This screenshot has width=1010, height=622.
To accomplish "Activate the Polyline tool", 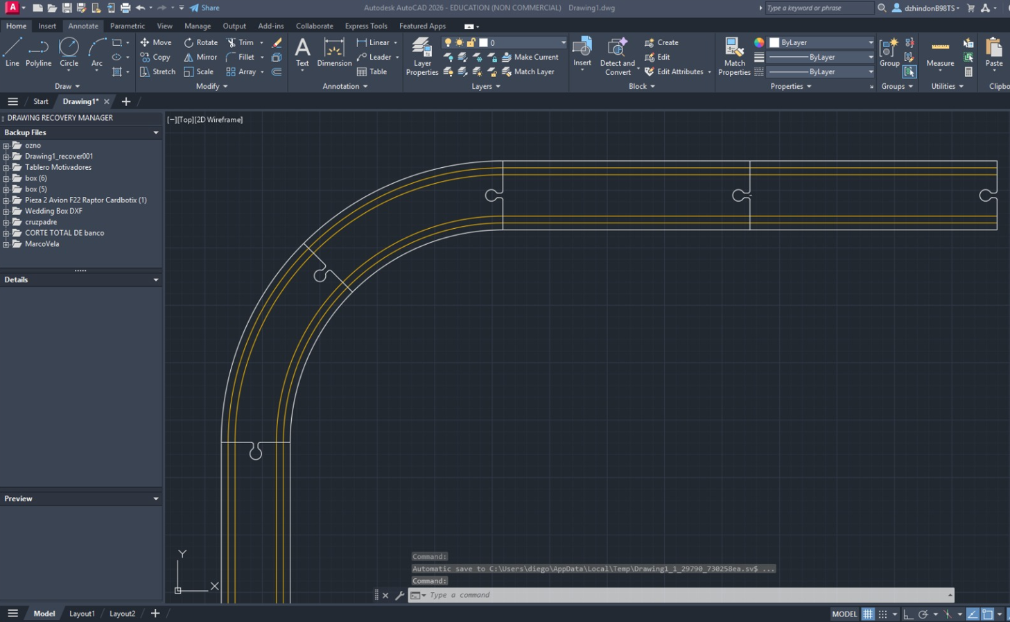I will [38, 51].
